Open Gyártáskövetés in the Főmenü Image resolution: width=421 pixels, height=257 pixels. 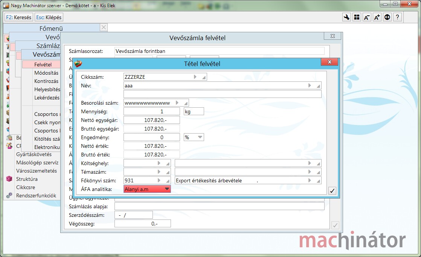pos(34,154)
